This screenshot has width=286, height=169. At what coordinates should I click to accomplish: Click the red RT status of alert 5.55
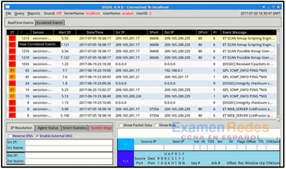coord(12,38)
